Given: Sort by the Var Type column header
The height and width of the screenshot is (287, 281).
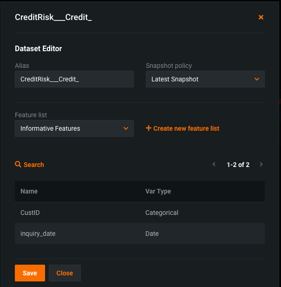Looking at the screenshot, I should pos(158,191).
